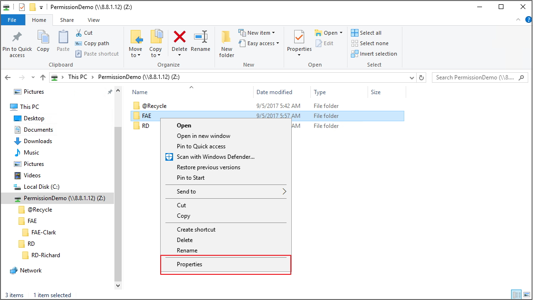
Task: Click This PC in the address bar
Action: (78, 77)
